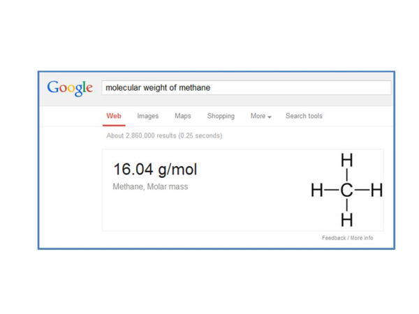Click the right hydrogen atom in diagram

377,190
